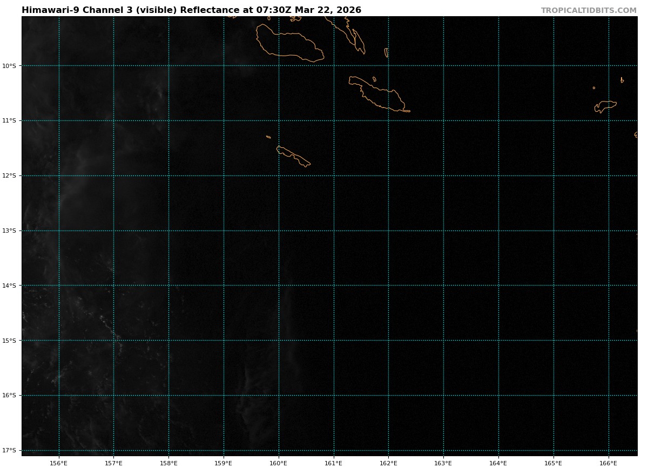Click the TROPICALTIDBITS.COM watermark
This screenshot has height=468, width=648.
589,10
